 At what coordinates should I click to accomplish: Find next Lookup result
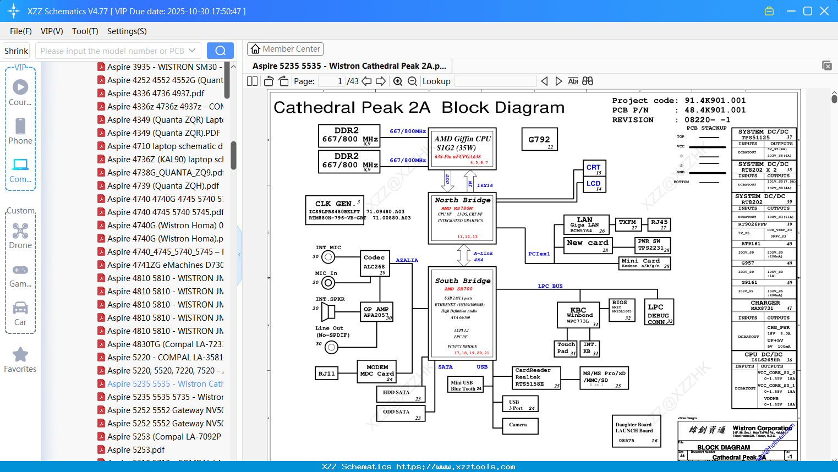point(558,81)
